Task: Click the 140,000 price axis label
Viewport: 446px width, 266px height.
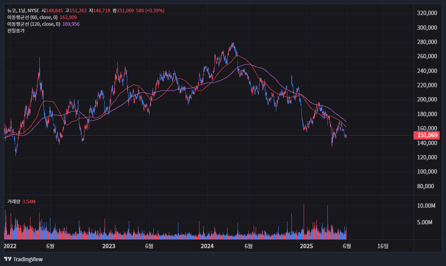Action: tap(427, 143)
